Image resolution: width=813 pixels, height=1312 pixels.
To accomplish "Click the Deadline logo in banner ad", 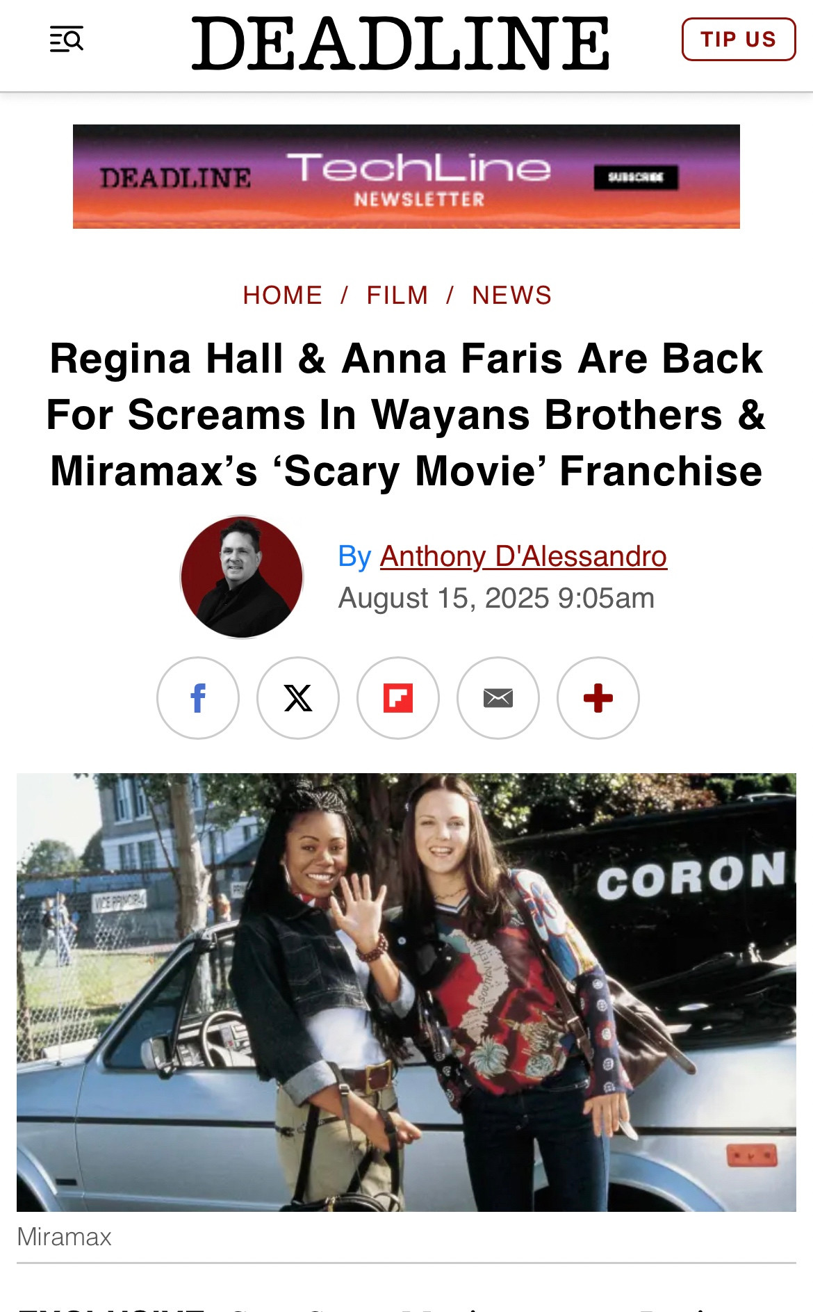I will 175,178.
